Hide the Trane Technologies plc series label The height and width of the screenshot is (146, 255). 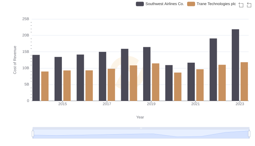click(216, 4)
